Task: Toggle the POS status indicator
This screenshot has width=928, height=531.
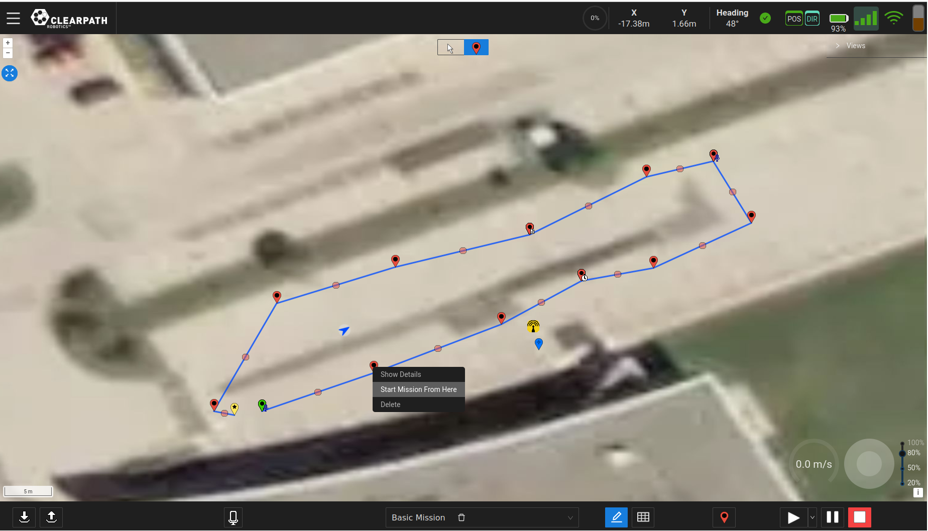Action: [793, 19]
